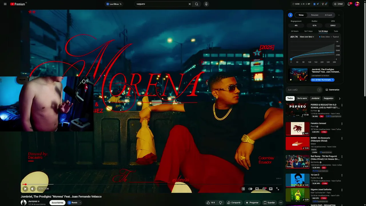Viewport: 366px width, 206px height.
Task: Open options for Fanatica Sensual video
Action: click(342, 124)
